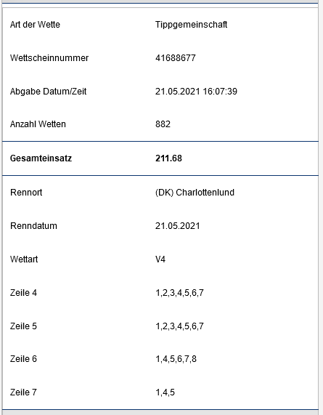The image size is (323, 415).
Task: Click the bet count value 882
Action: (163, 124)
